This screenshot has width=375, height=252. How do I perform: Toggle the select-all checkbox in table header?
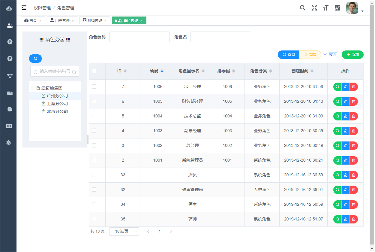click(94, 71)
